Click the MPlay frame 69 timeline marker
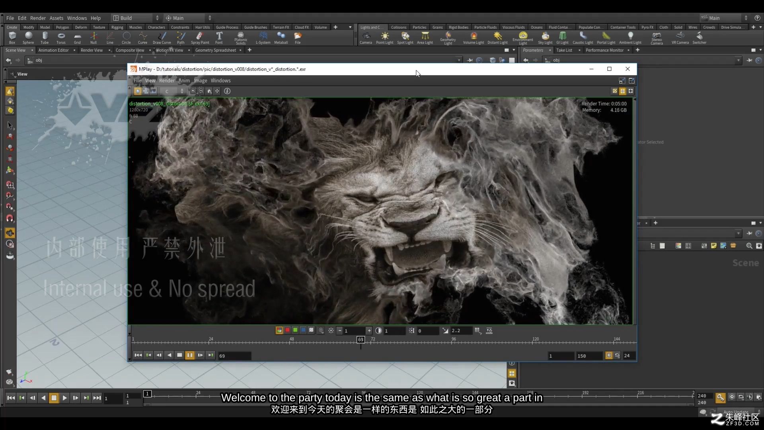The image size is (764, 430). coord(361,340)
